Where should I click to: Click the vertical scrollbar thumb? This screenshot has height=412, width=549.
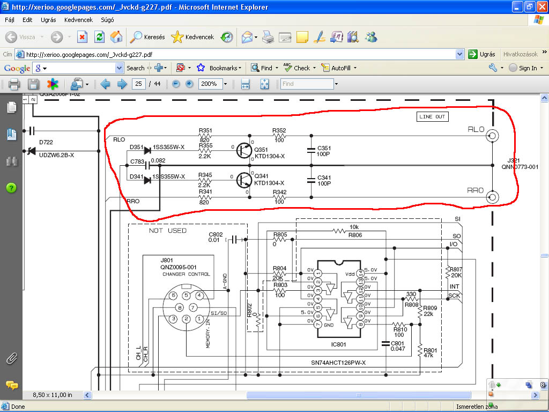(545, 255)
